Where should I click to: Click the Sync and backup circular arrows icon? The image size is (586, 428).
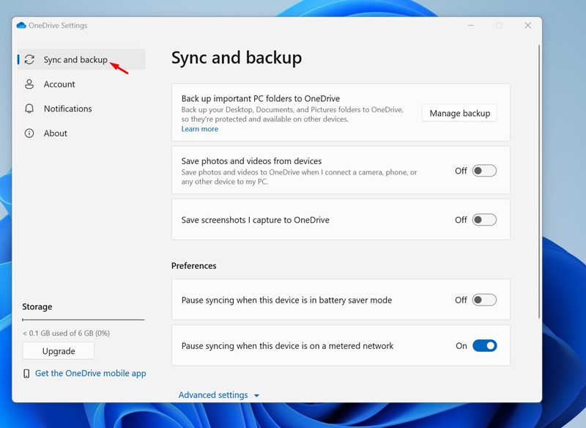[x=29, y=60]
